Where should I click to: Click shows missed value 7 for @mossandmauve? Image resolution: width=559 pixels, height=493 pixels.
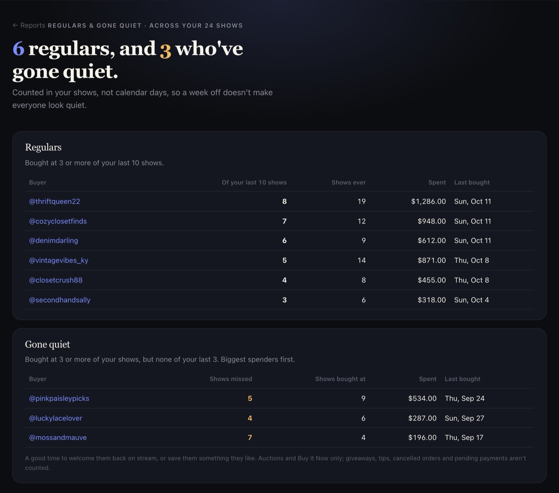pos(250,437)
